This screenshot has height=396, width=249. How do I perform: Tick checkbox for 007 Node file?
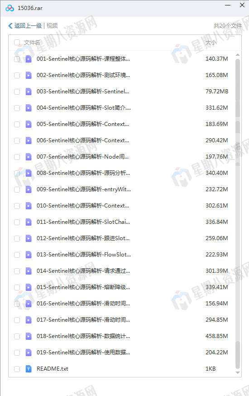17,157
